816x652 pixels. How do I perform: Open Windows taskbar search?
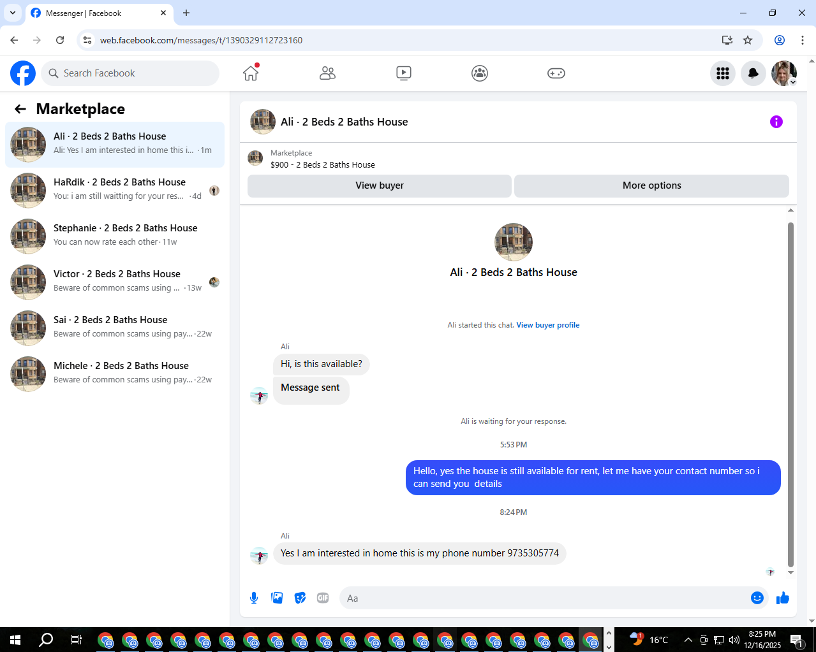point(46,639)
